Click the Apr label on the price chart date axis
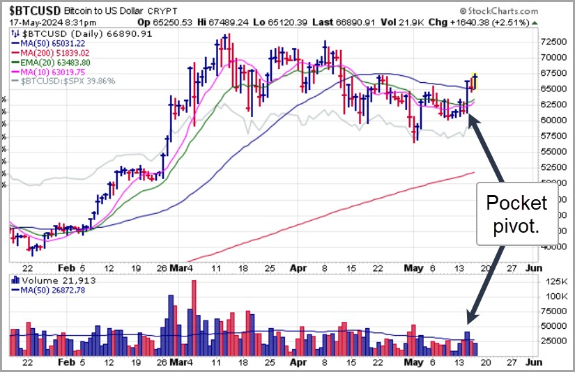 tap(298, 268)
